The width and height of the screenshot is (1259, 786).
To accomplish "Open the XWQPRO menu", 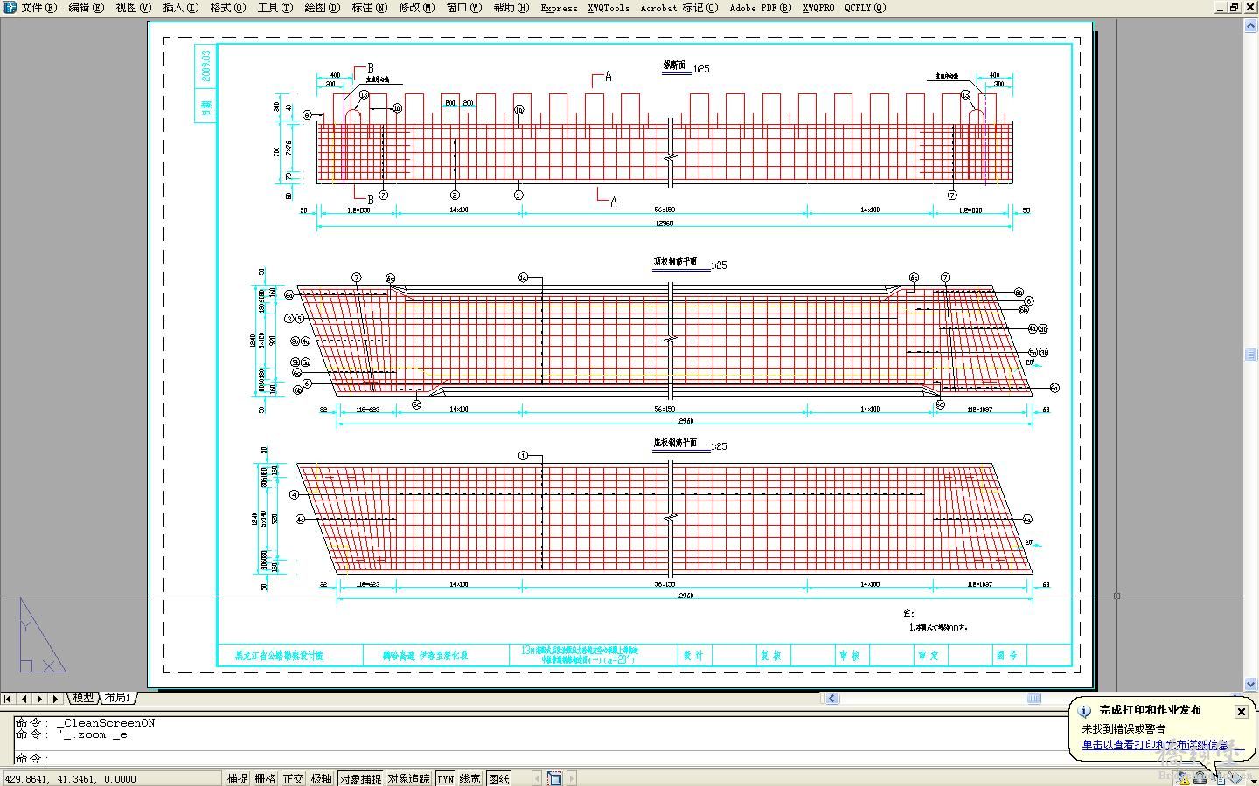I will tap(818, 8).
